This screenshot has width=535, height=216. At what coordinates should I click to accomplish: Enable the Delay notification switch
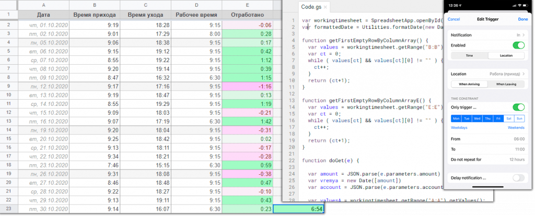(518, 178)
